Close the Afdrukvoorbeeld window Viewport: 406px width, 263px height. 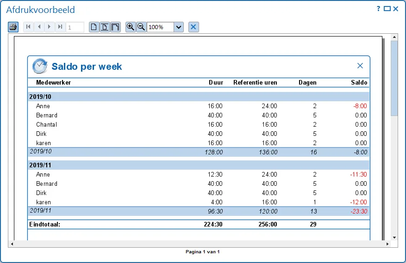[396, 8]
